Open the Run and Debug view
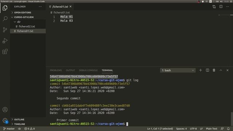This screenshot has width=233, height=131. pos(5,41)
